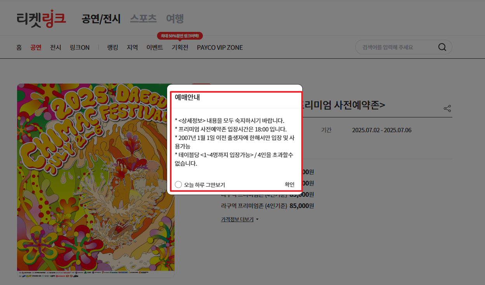
Task: Switch to the 스포츠 tab
Action: [143, 18]
